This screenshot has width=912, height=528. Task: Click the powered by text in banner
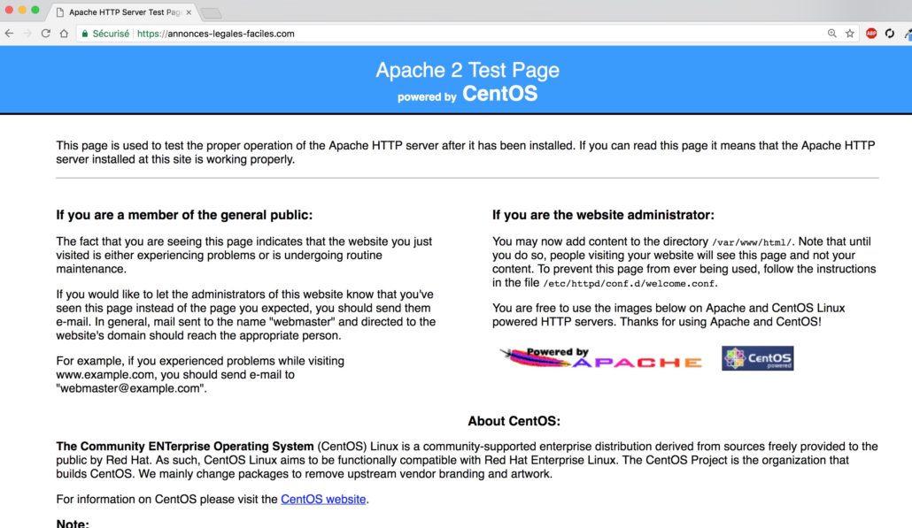[427, 97]
